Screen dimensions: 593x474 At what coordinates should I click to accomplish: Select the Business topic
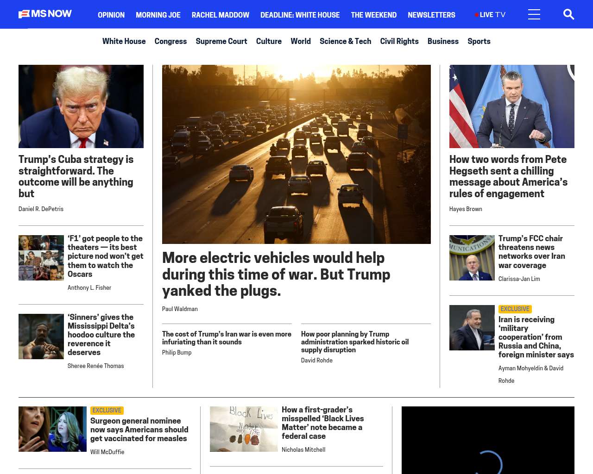click(x=443, y=41)
